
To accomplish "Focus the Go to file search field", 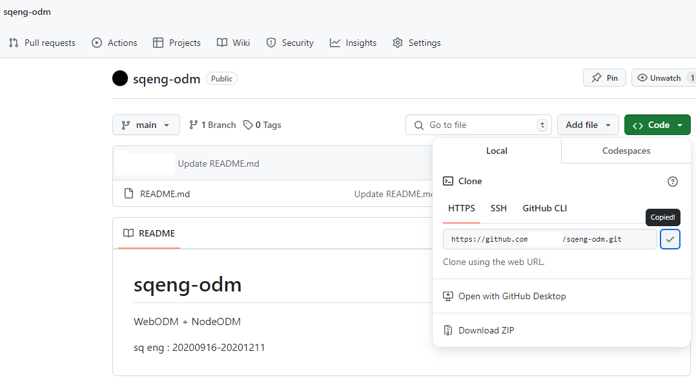I will pyautogui.click(x=478, y=125).
